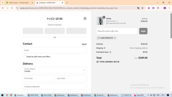Open the shopping cart bag icon
Image resolution: width=172 pixels, height=97 pixels.
click(x=85, y=19)
